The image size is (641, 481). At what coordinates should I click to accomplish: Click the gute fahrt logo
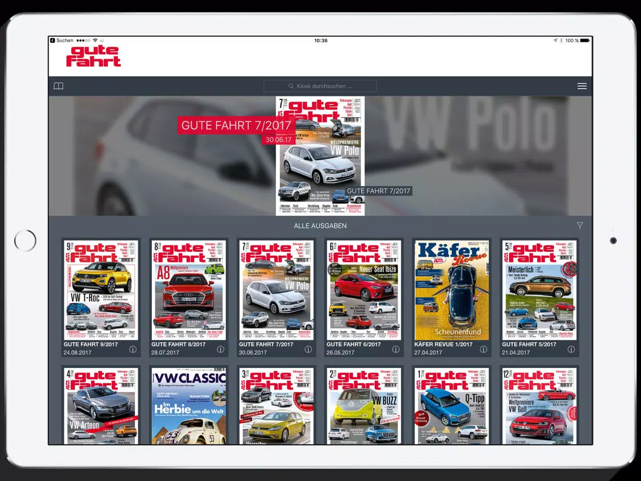[x=94, y=56]
